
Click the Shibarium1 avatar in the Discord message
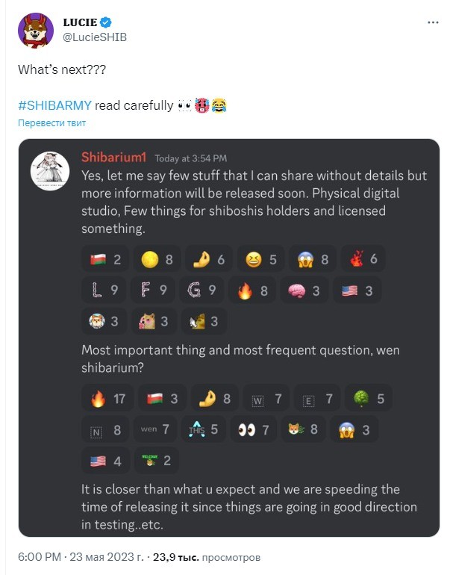coord(50,171)
